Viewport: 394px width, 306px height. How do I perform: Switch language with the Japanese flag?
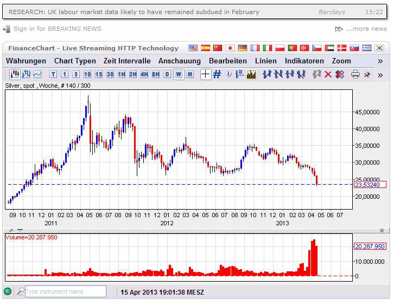[x=230, y=48]
